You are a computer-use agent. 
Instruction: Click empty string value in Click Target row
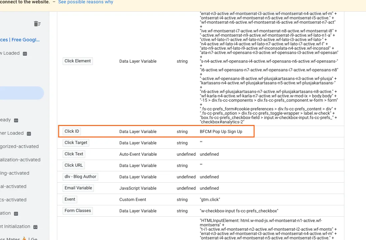point(201,142)
